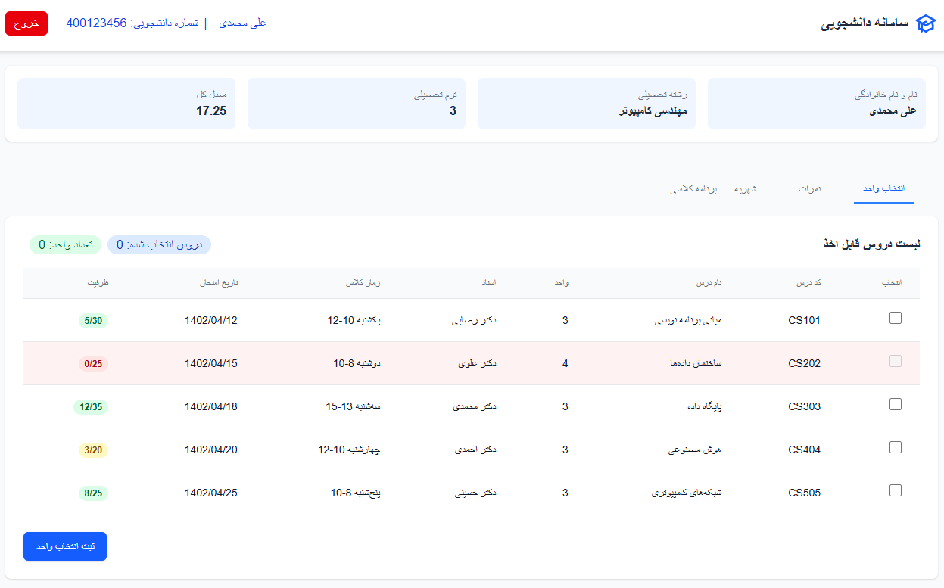This screenshot has height=588, width=944.
Task: Click exam date 1402/04/18
Action: [x=211, y=406]
